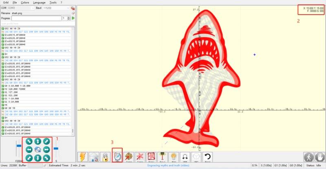326x169 pixels.
Task: Click the greyed circular toolbar button
Action: coord(196,157)
